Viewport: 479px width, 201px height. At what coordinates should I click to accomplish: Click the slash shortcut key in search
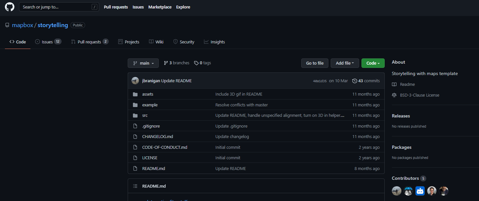click(94, 7)
